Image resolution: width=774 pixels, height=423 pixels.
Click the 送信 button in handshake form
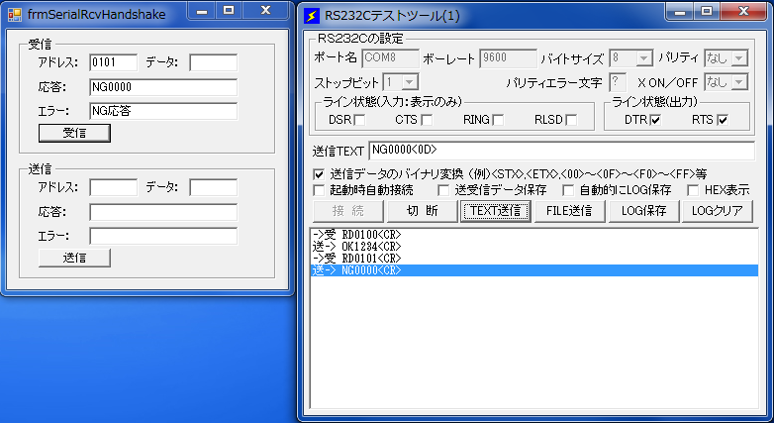(x=74, y=258)
